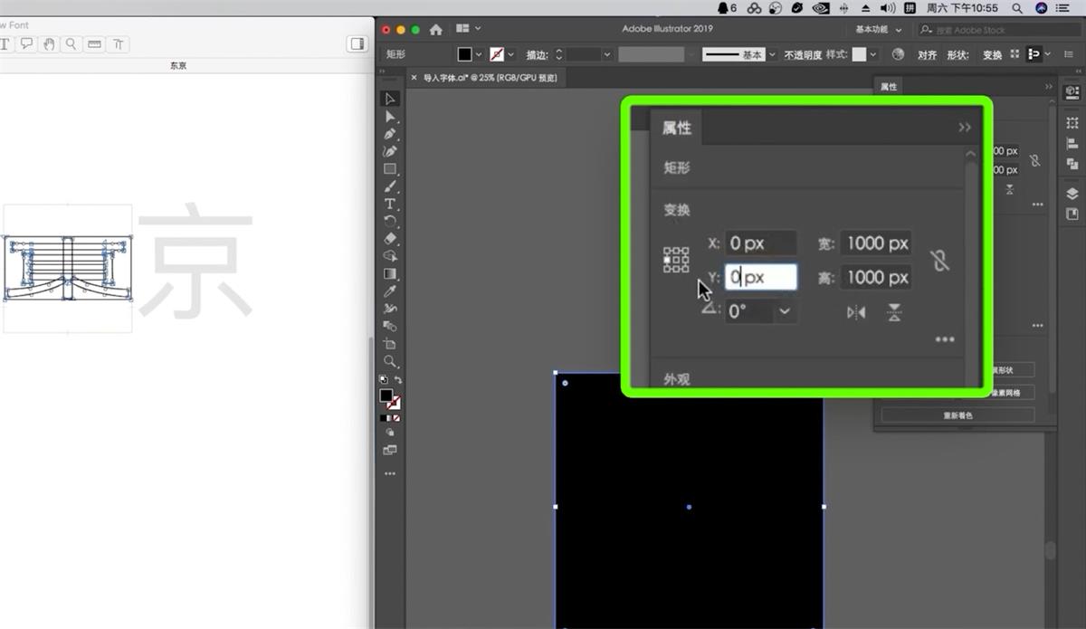Click the Y position input field

coord(760,277)
